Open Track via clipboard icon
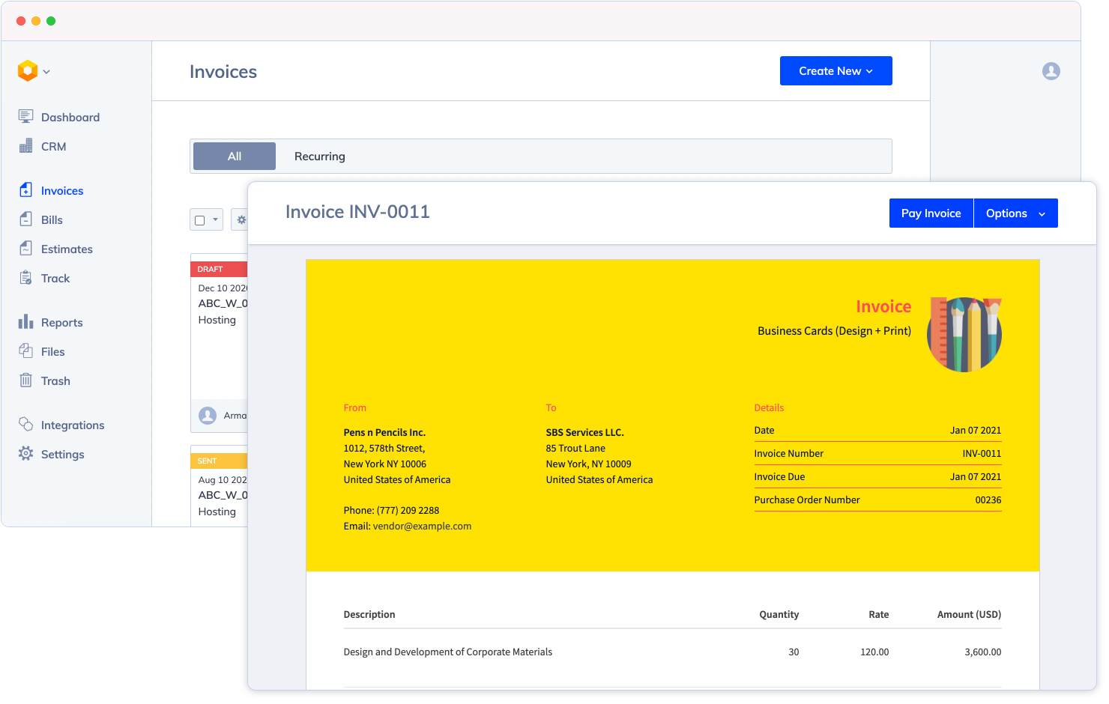The image size is (1109, 704). [26, 278]
